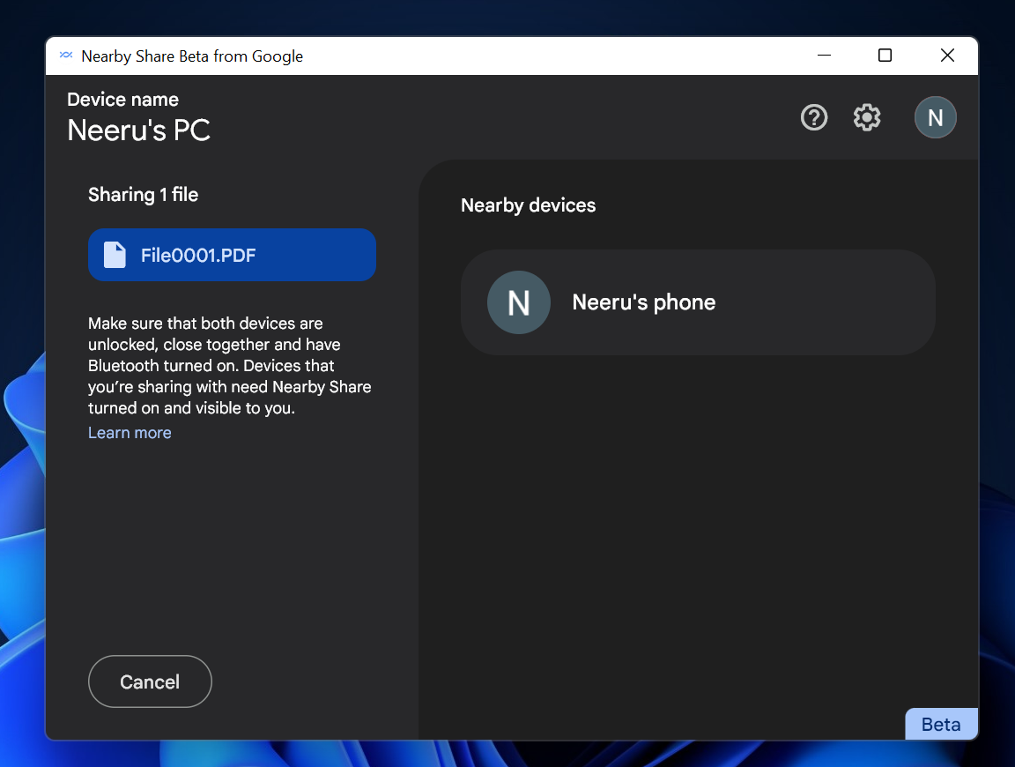This screenshot has height=767, width=1015.
Task: Click the document icon beside File0001.PDF
Action: [115, 255]
